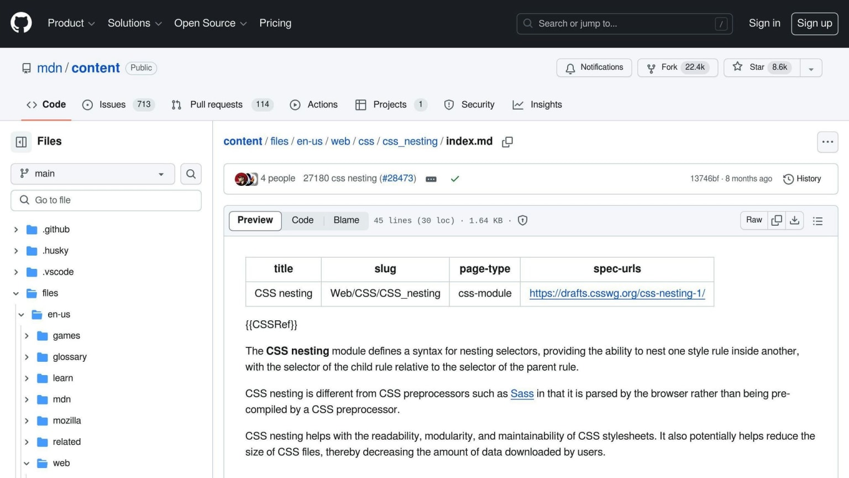This screenshot has width=849, height=478.
Task: Open the Product menu
Action: (71, 23)
